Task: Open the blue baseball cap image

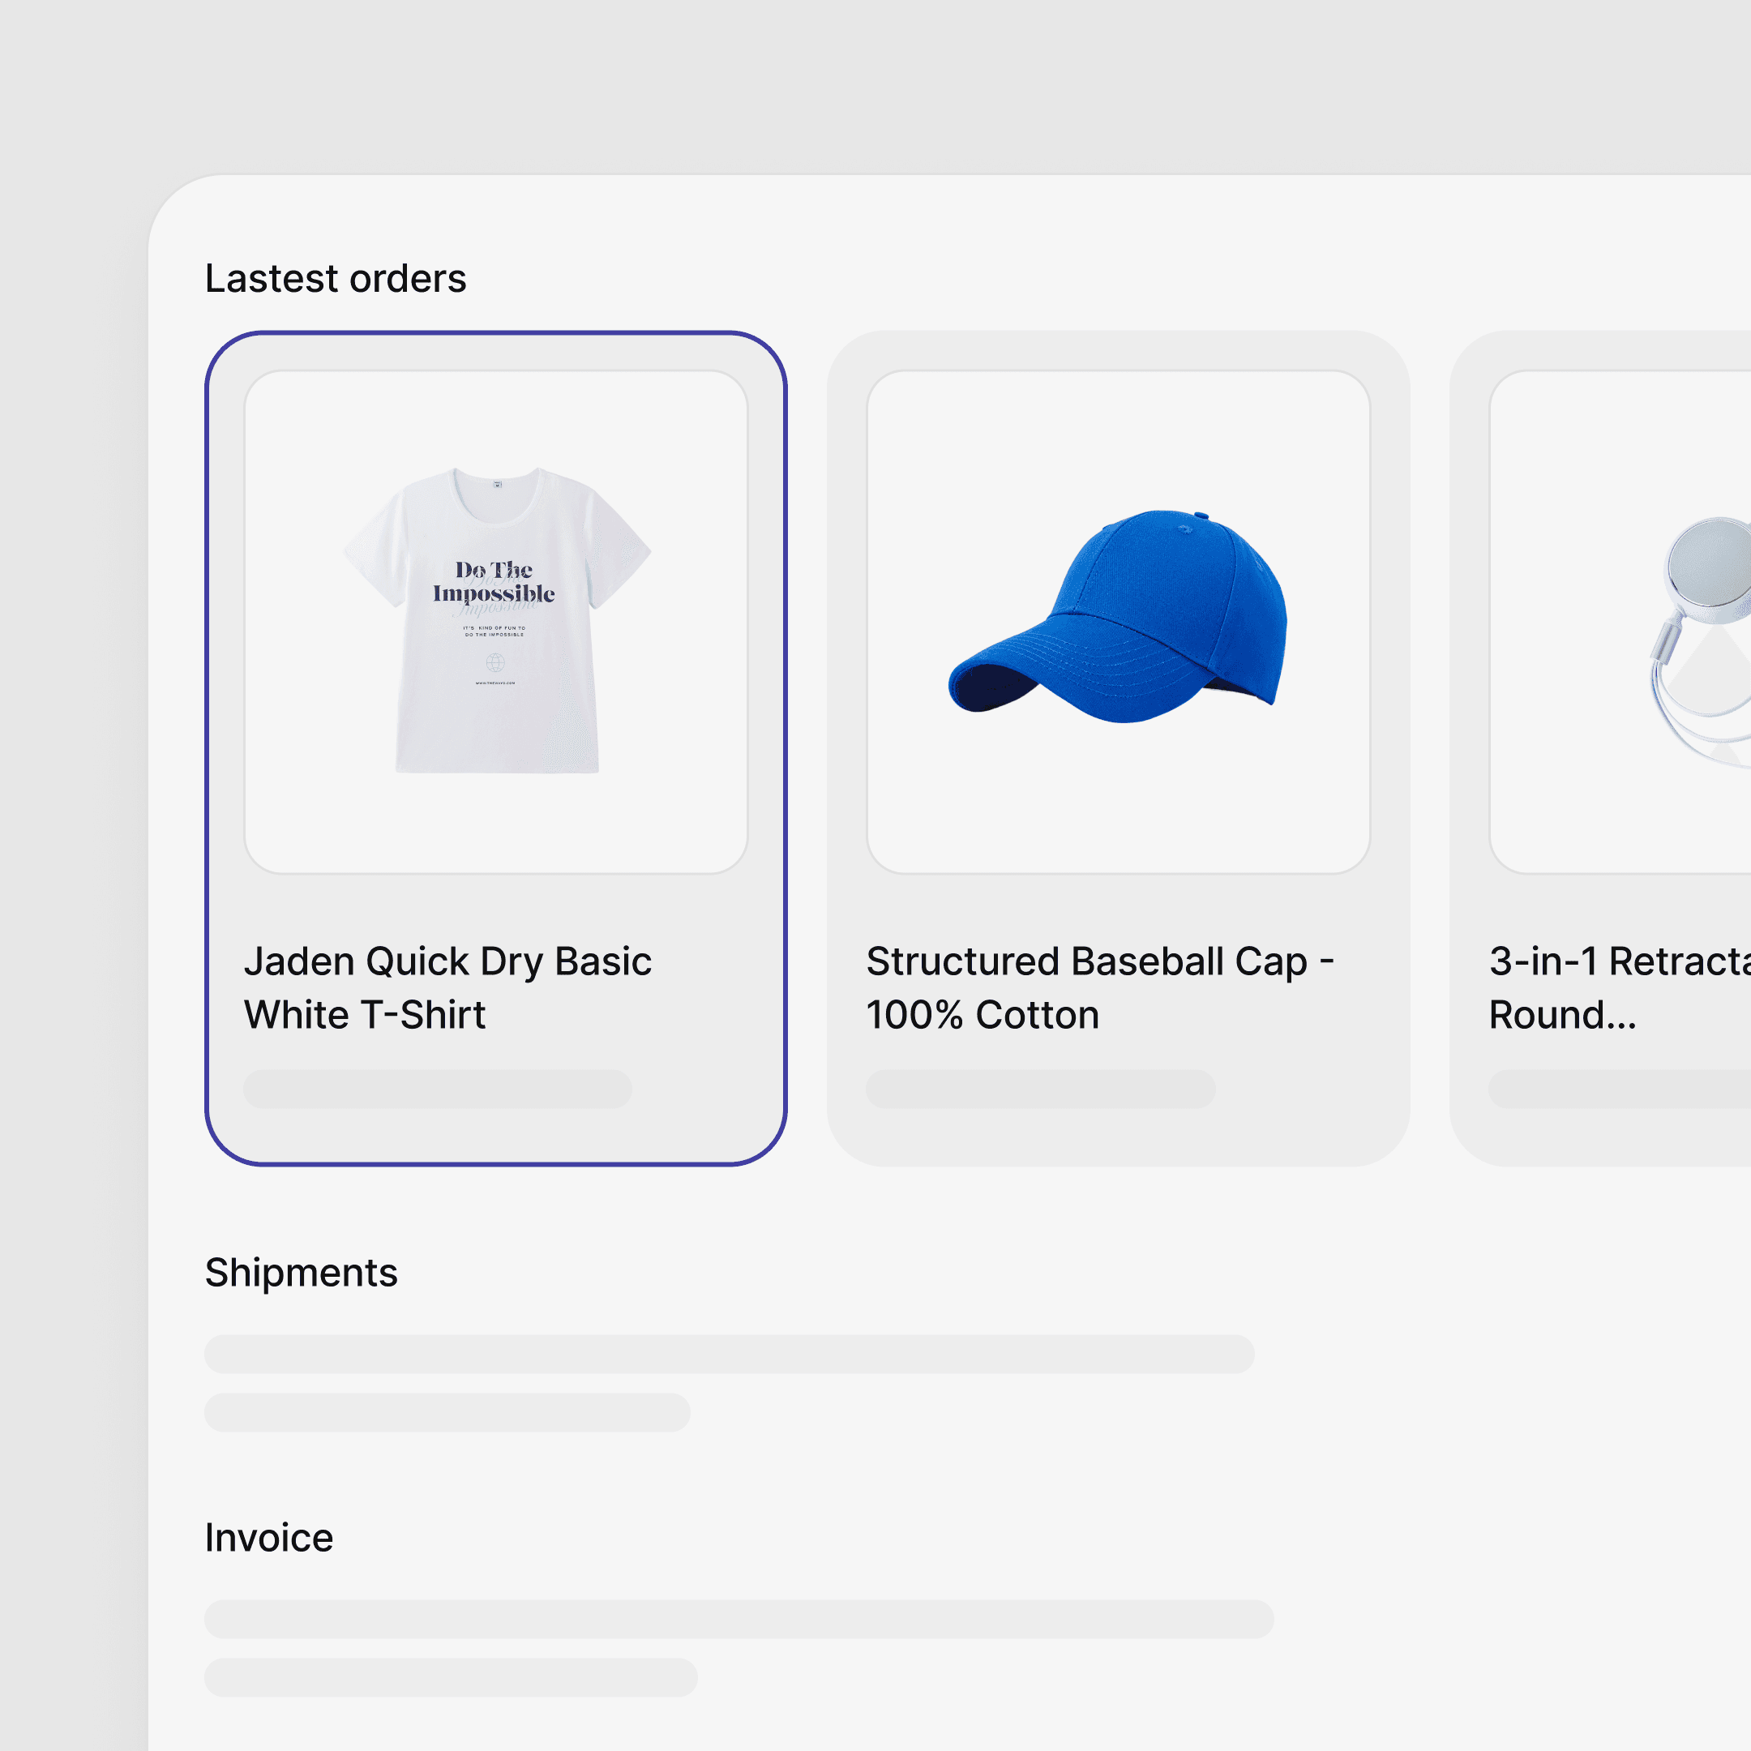Action: [x=1119, y=622]
